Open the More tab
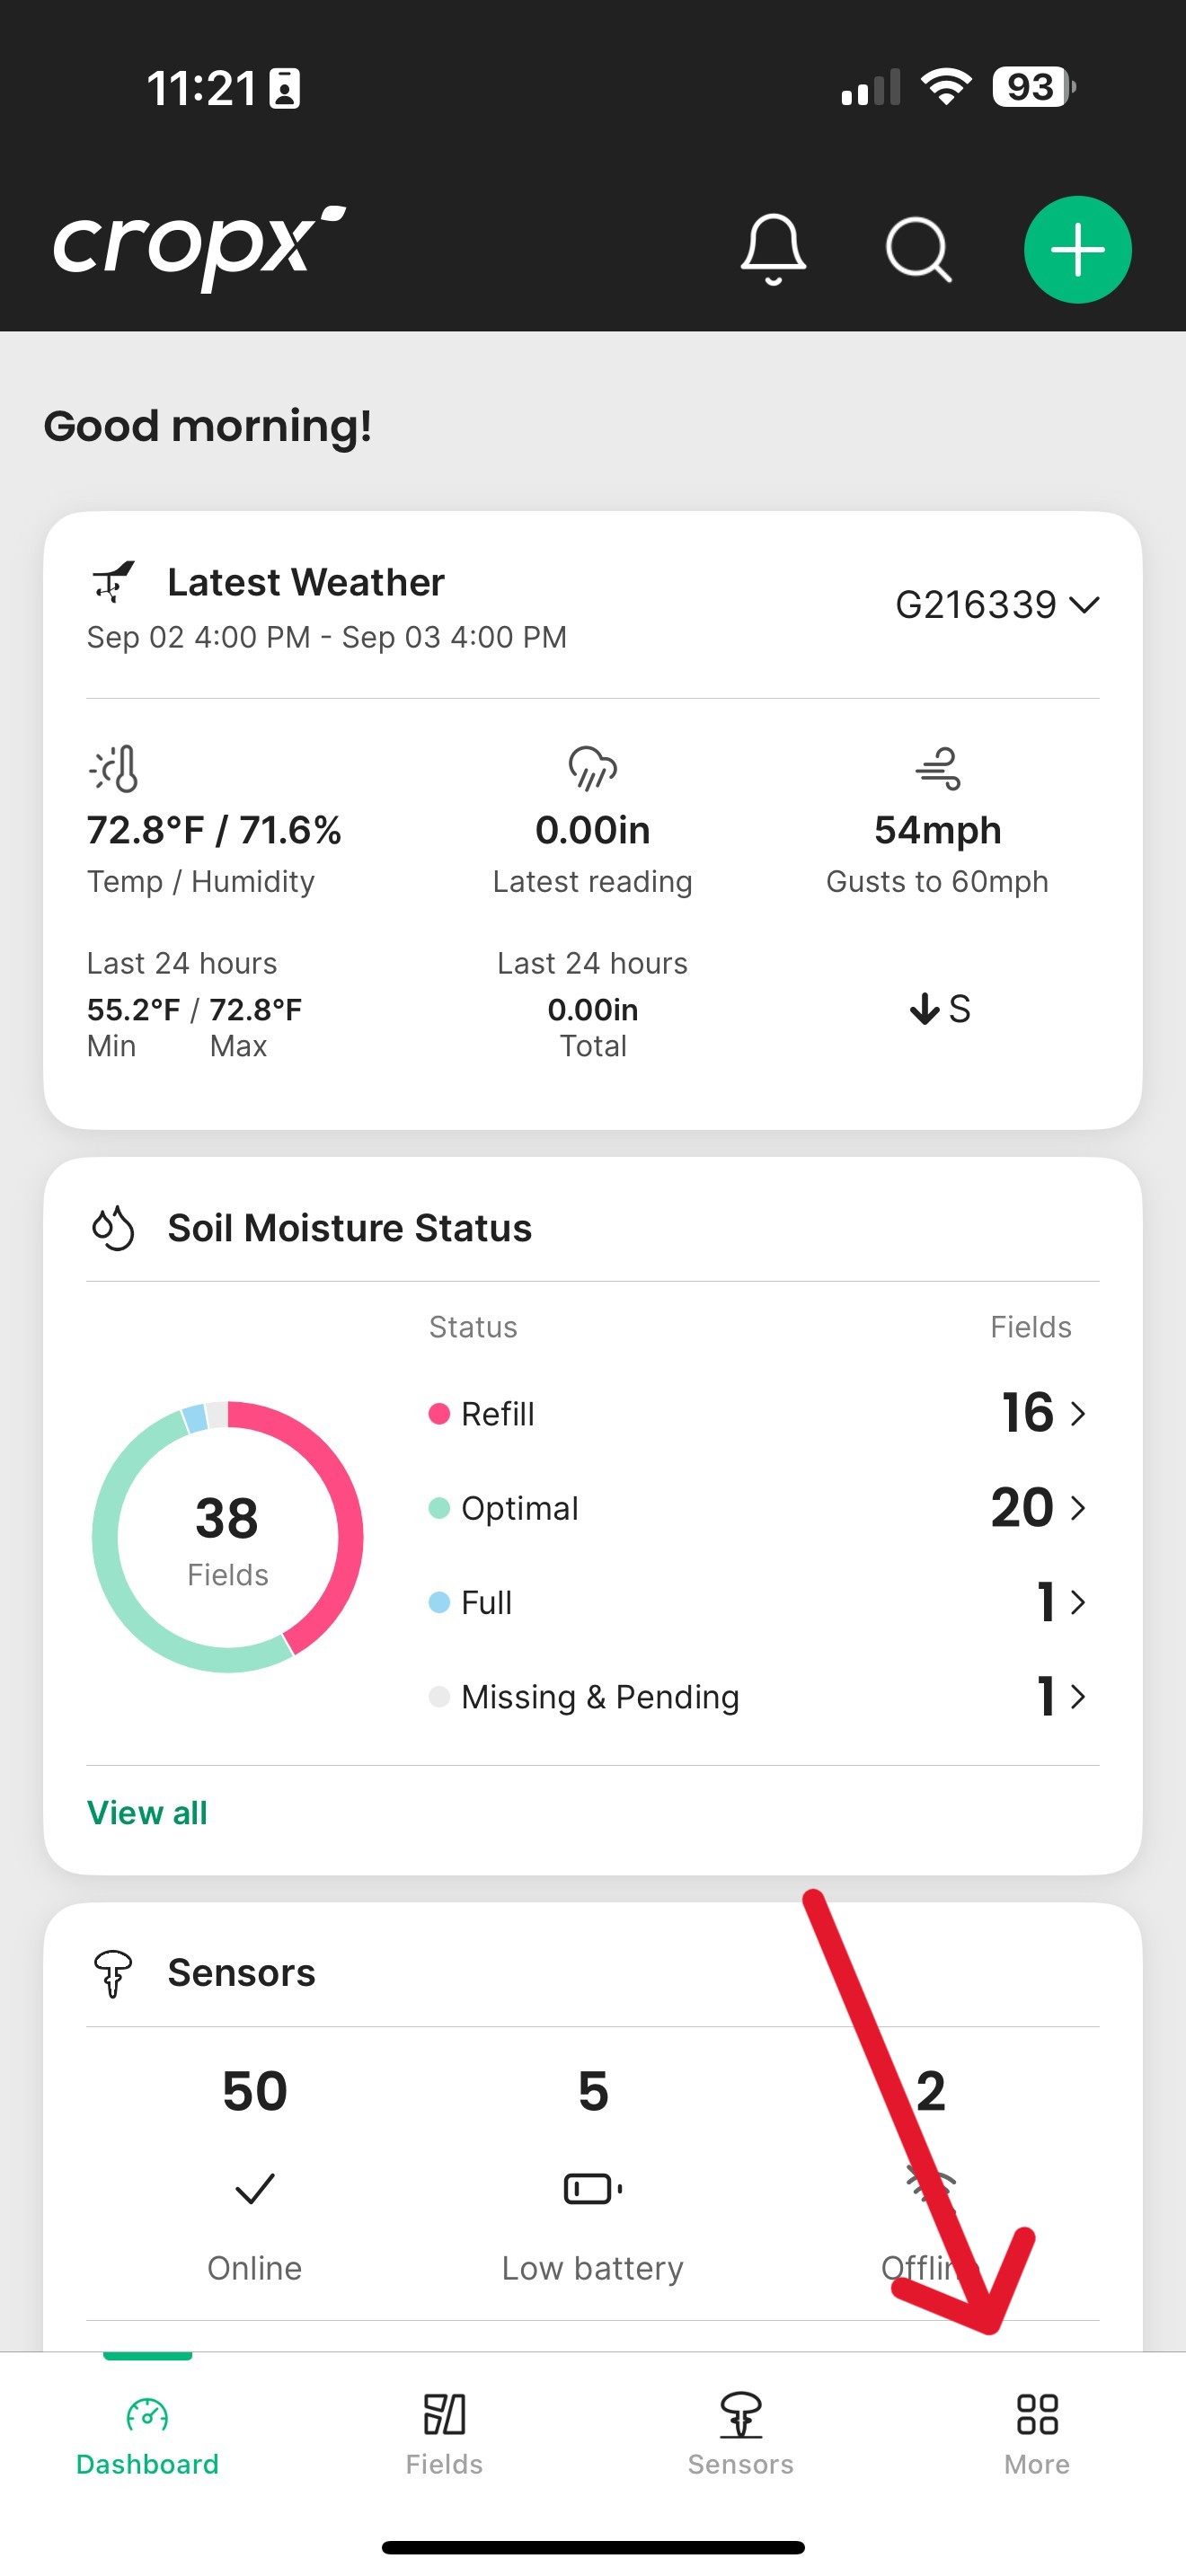1186x2576 pixels. pos(1036,2432)
